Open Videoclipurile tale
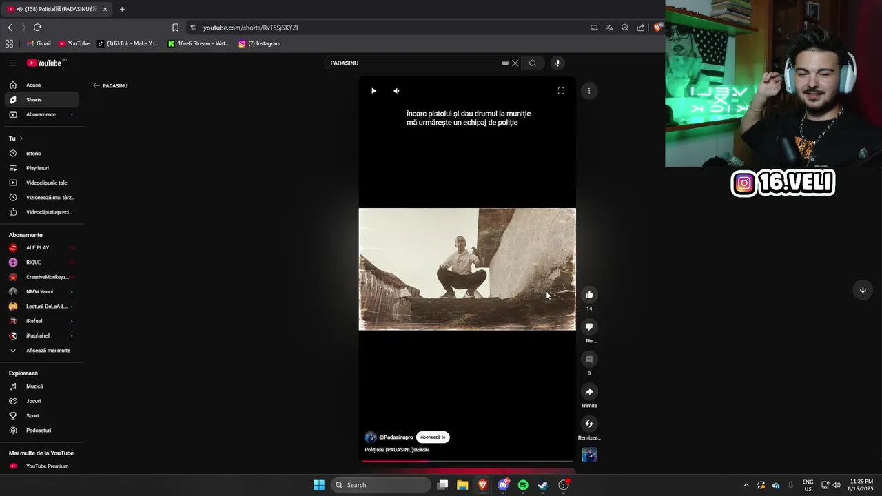 [x=42, y=183]
